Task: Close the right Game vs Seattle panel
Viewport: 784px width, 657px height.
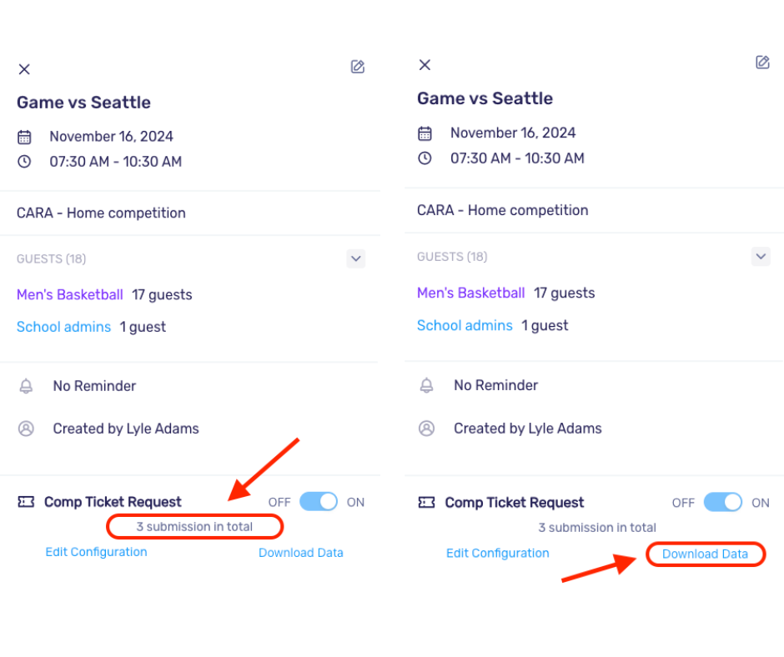Action: pyautogui.click(x=425, y=64)
